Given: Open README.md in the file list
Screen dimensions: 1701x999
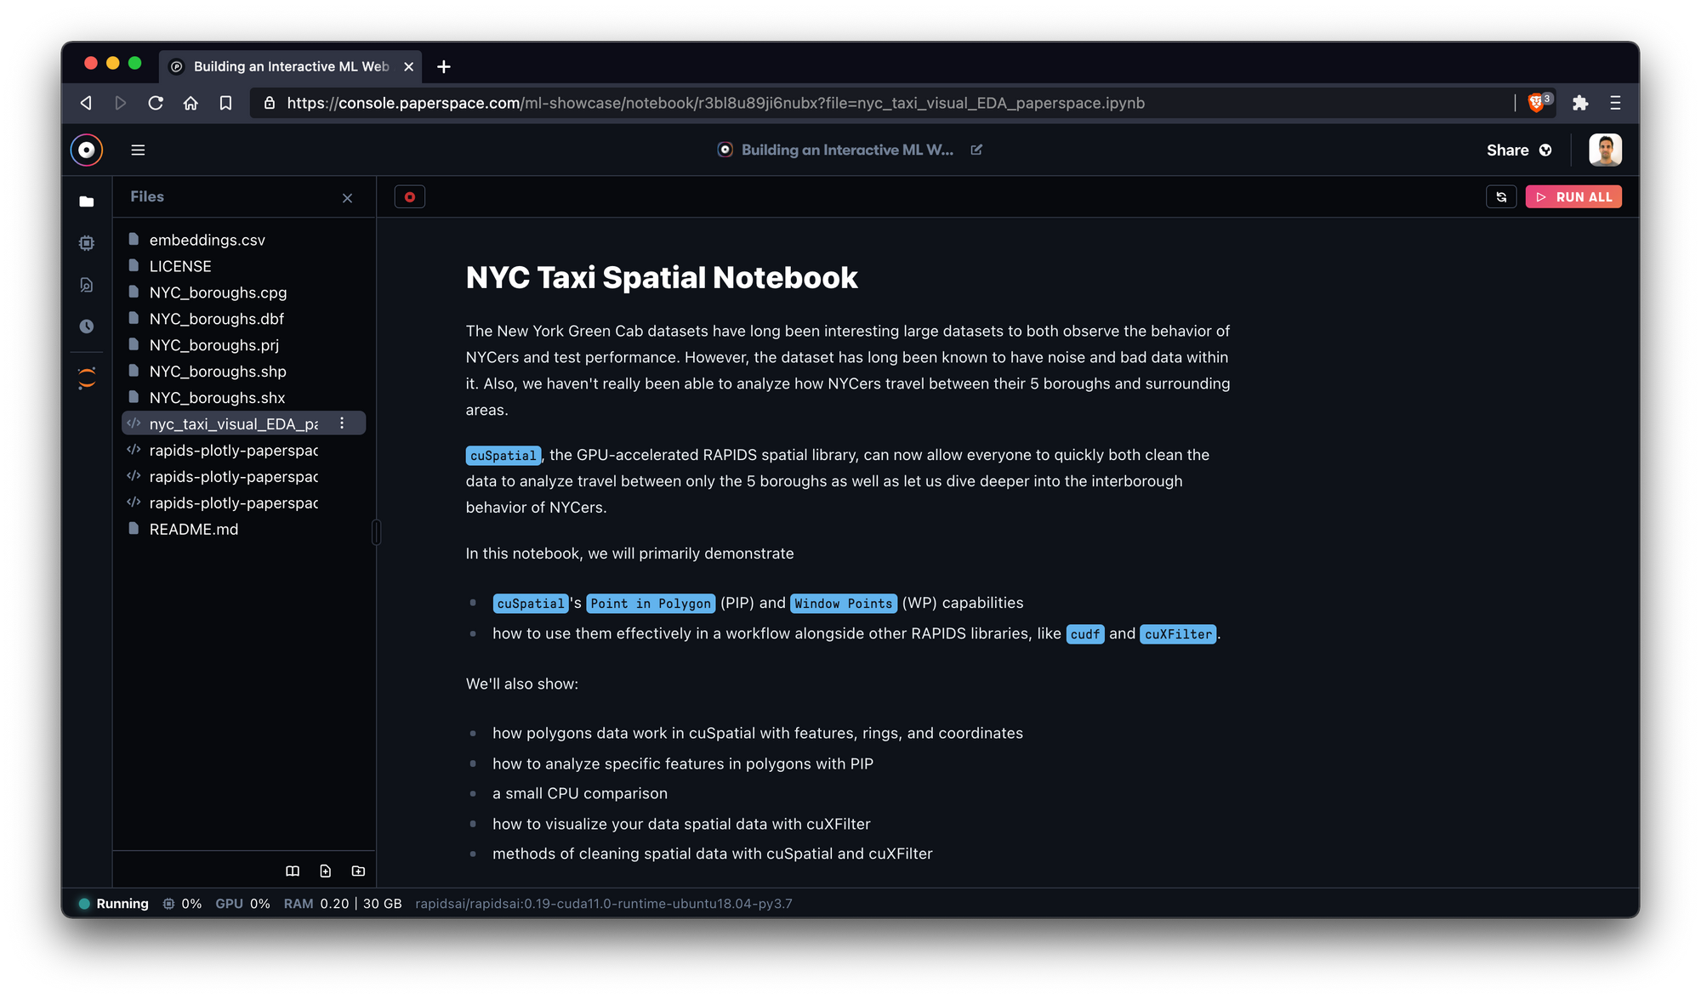Looking at the screenshot, I should tap(194, 530).
